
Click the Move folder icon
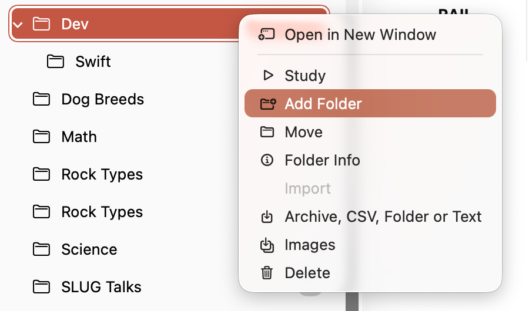[267, 132]
